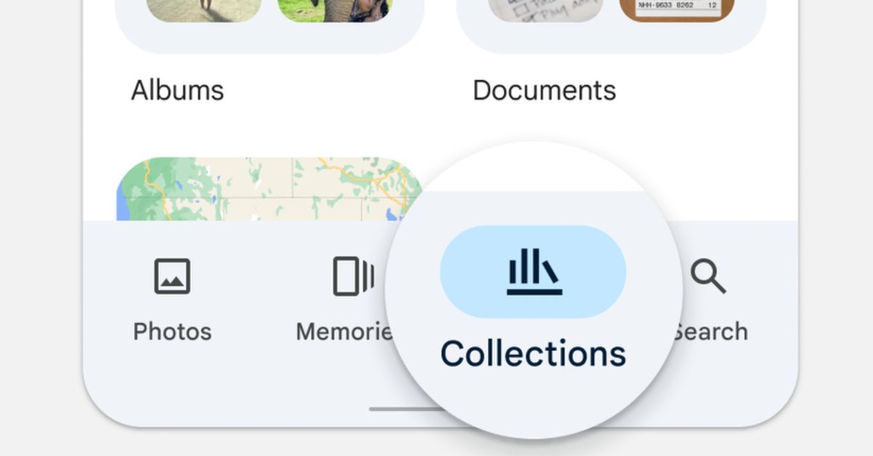
Task: Go to the Memories tab label
Action: coord(343,332)
